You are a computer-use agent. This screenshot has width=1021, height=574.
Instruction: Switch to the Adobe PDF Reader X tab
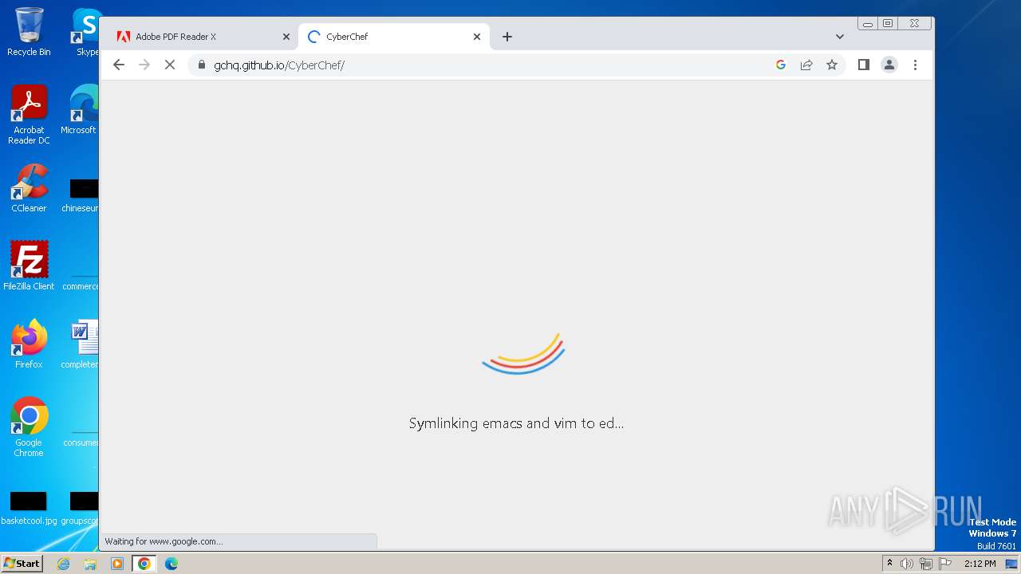(201, 37)
